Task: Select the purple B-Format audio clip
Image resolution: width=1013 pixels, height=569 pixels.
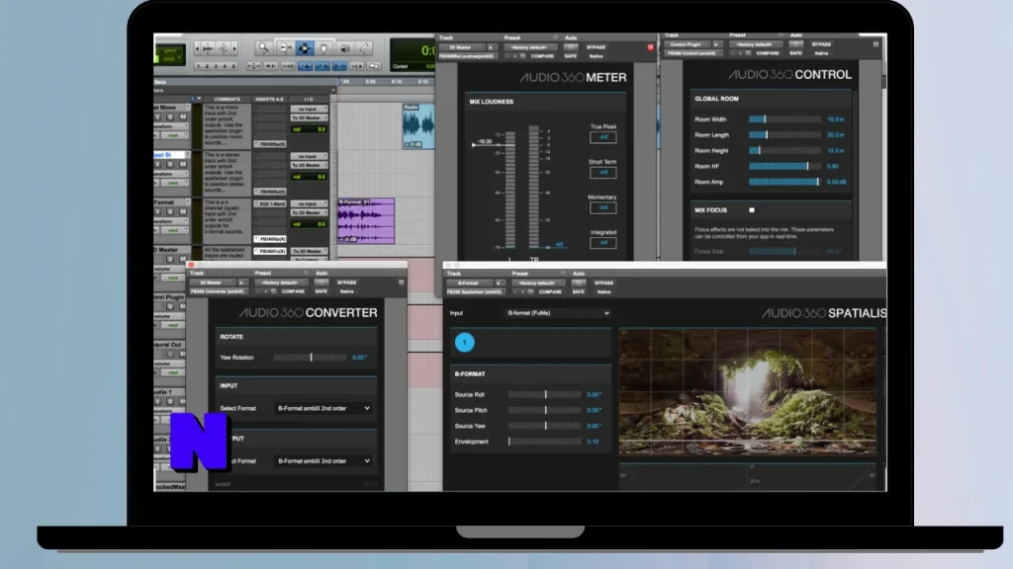Action: (366, 221)
